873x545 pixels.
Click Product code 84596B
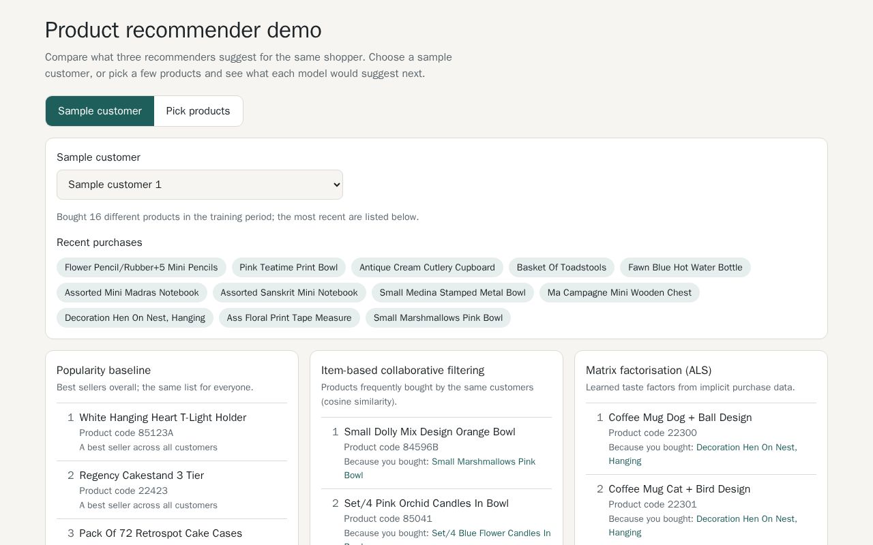click(391, 448)
